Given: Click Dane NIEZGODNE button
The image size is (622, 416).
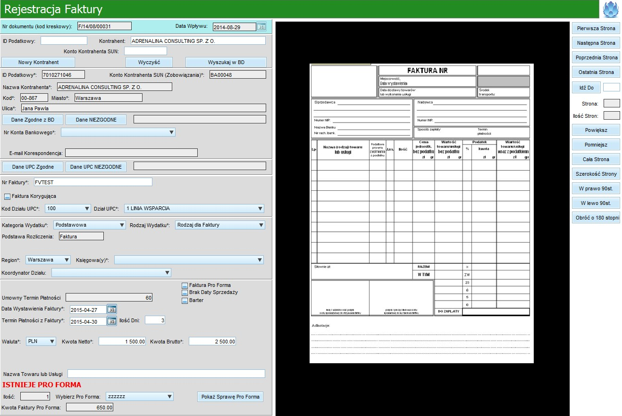Looking at the screenshot, I should [96, 120].
